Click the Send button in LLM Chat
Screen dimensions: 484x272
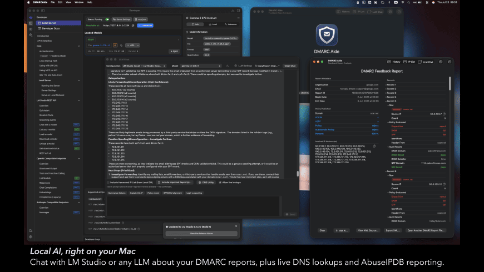290,214
